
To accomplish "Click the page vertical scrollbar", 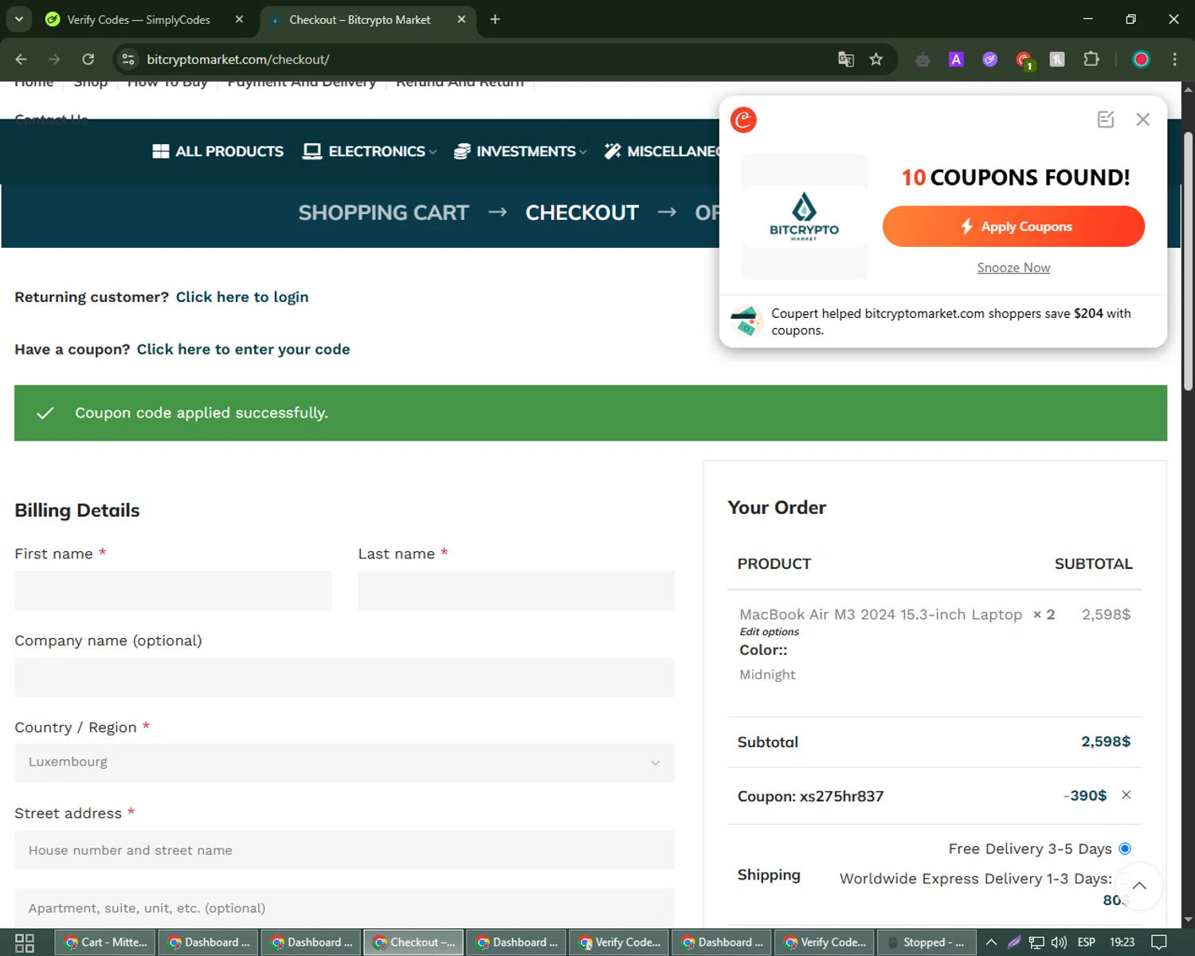I will point(1188,261).
